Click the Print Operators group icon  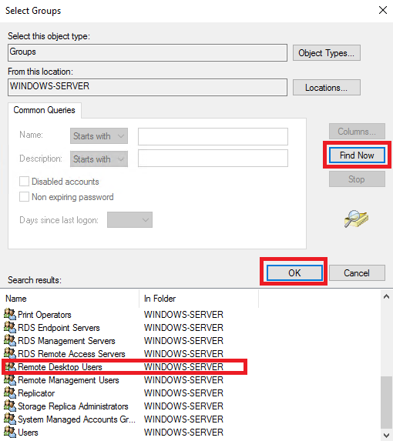point(10,314)
